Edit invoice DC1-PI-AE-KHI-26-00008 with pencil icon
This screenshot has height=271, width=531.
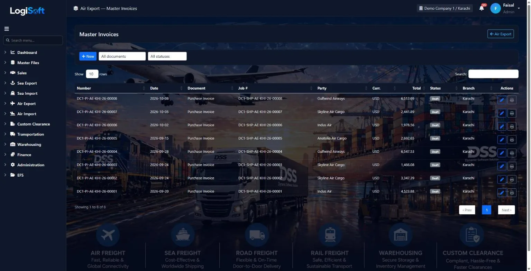[x=502, y=100]
